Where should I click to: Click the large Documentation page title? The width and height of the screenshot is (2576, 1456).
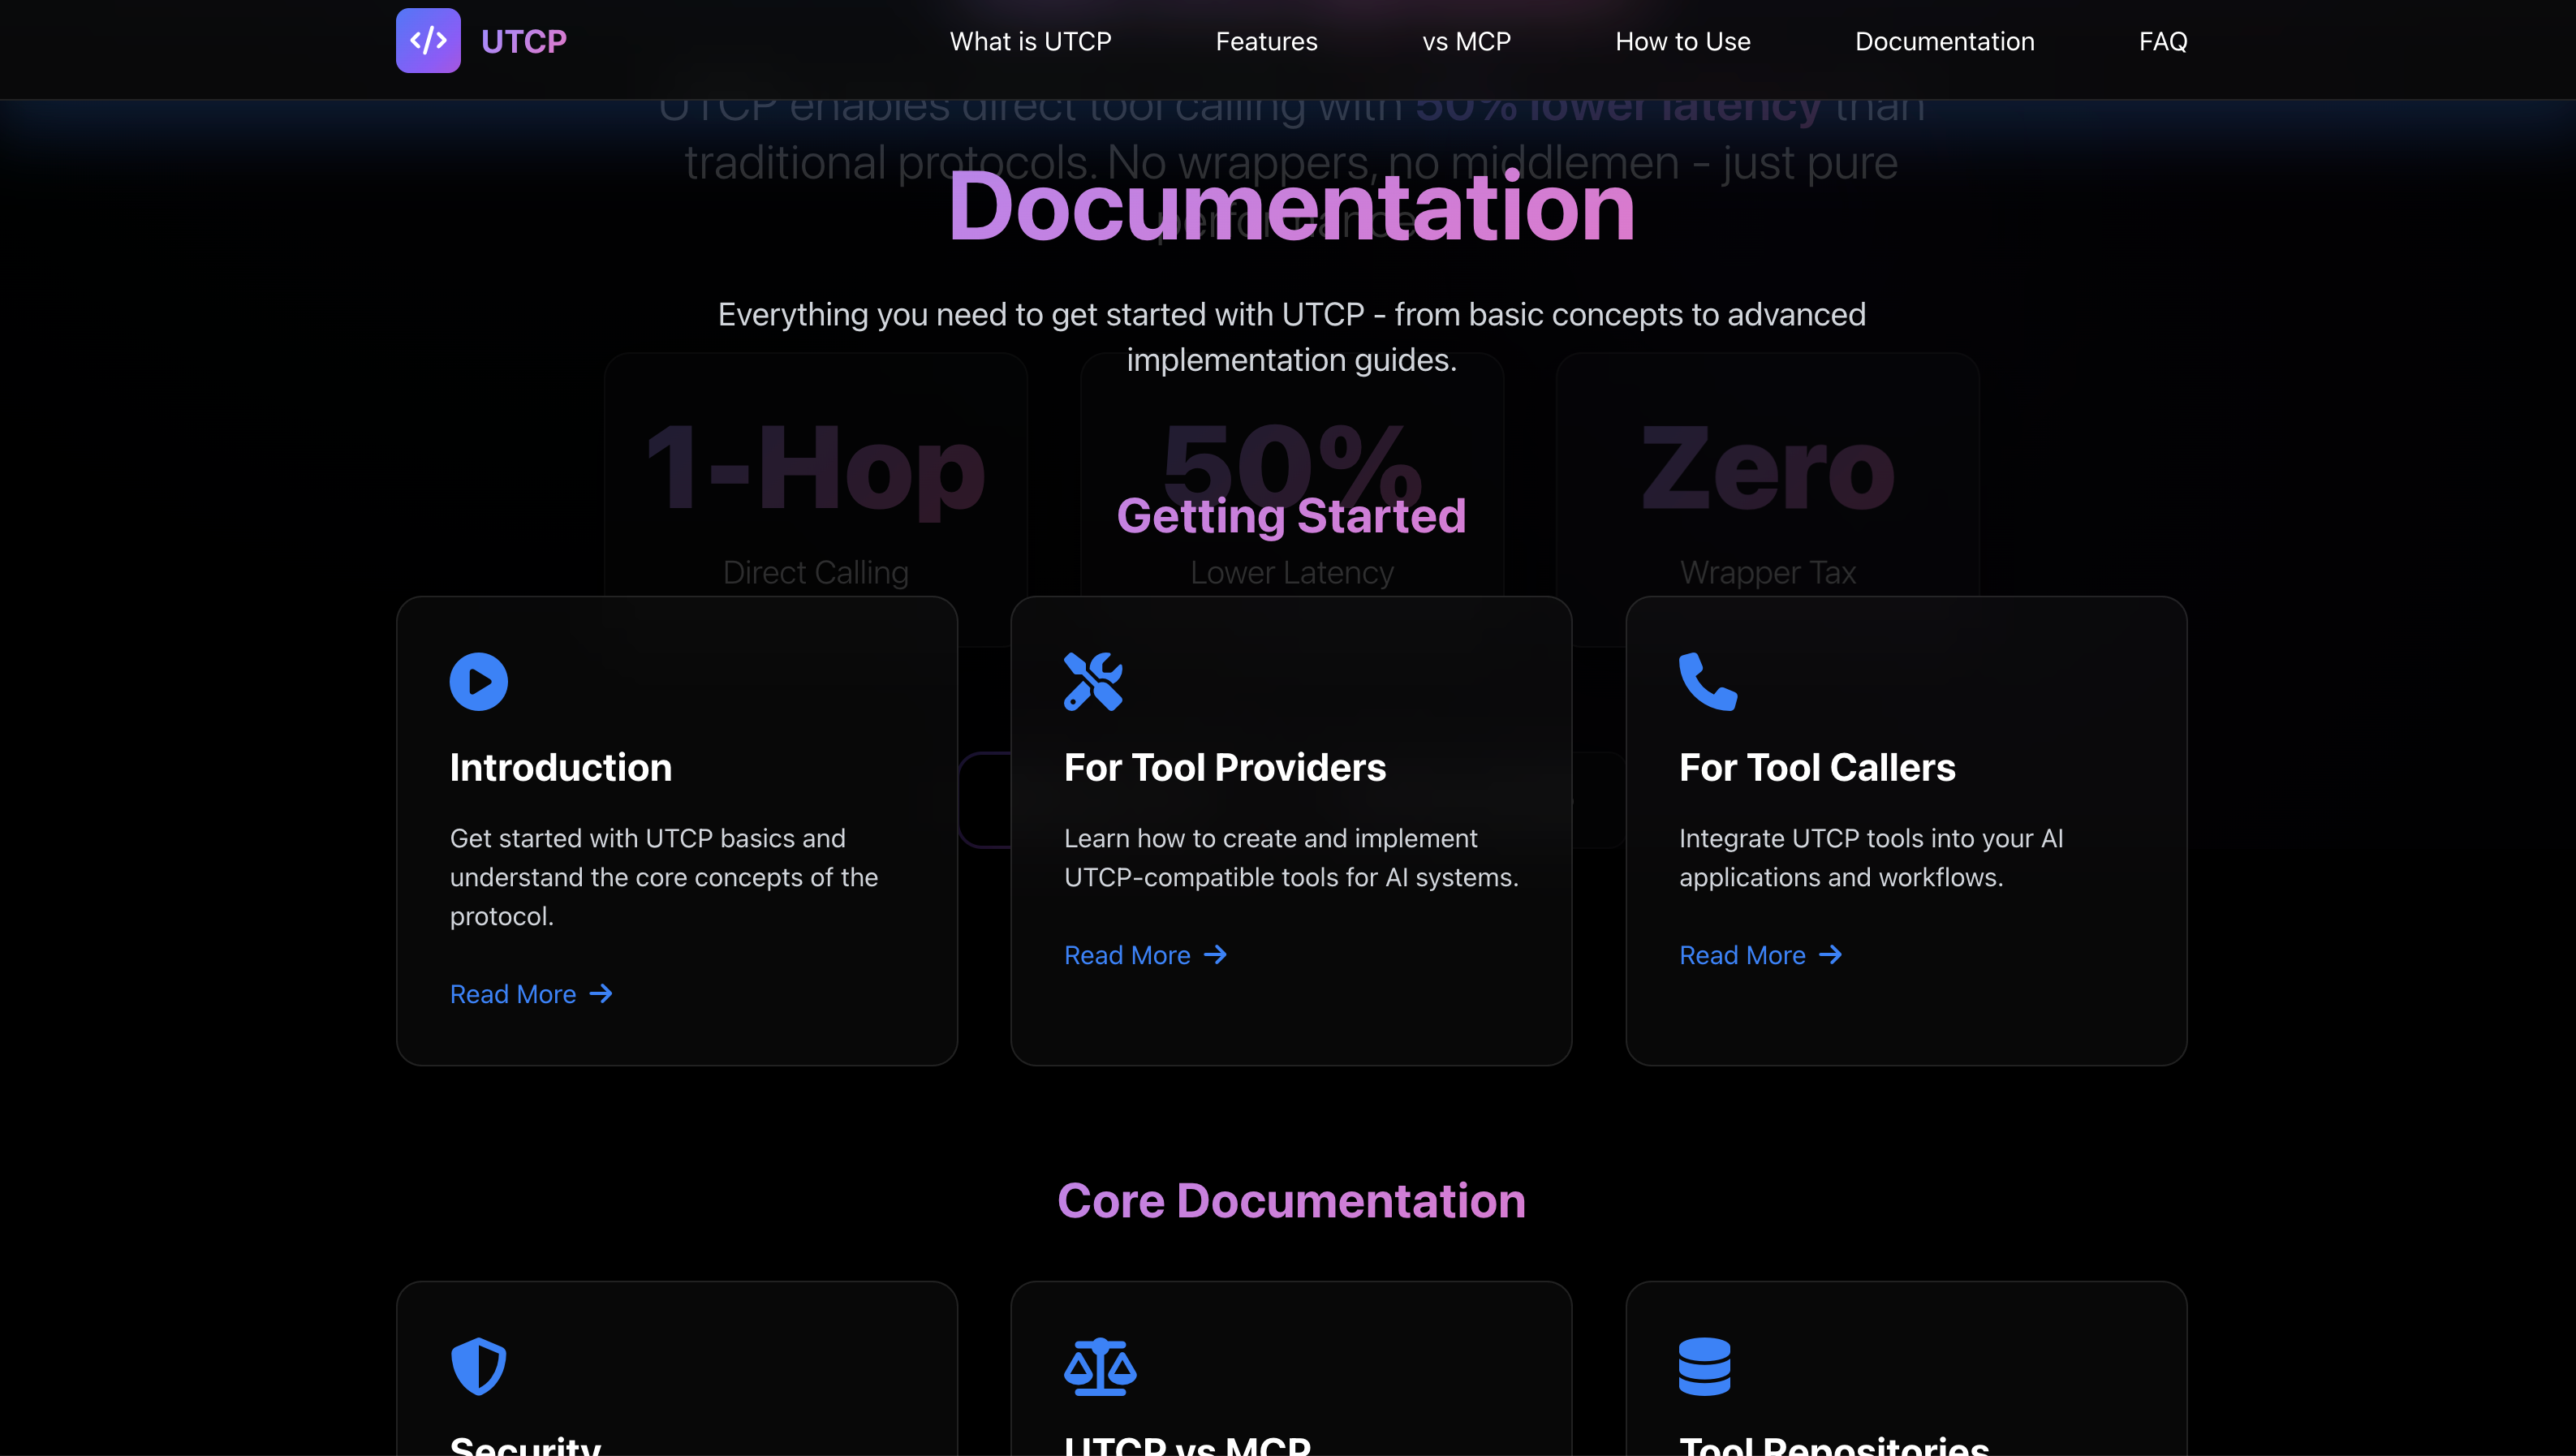tap(1291, 206)
